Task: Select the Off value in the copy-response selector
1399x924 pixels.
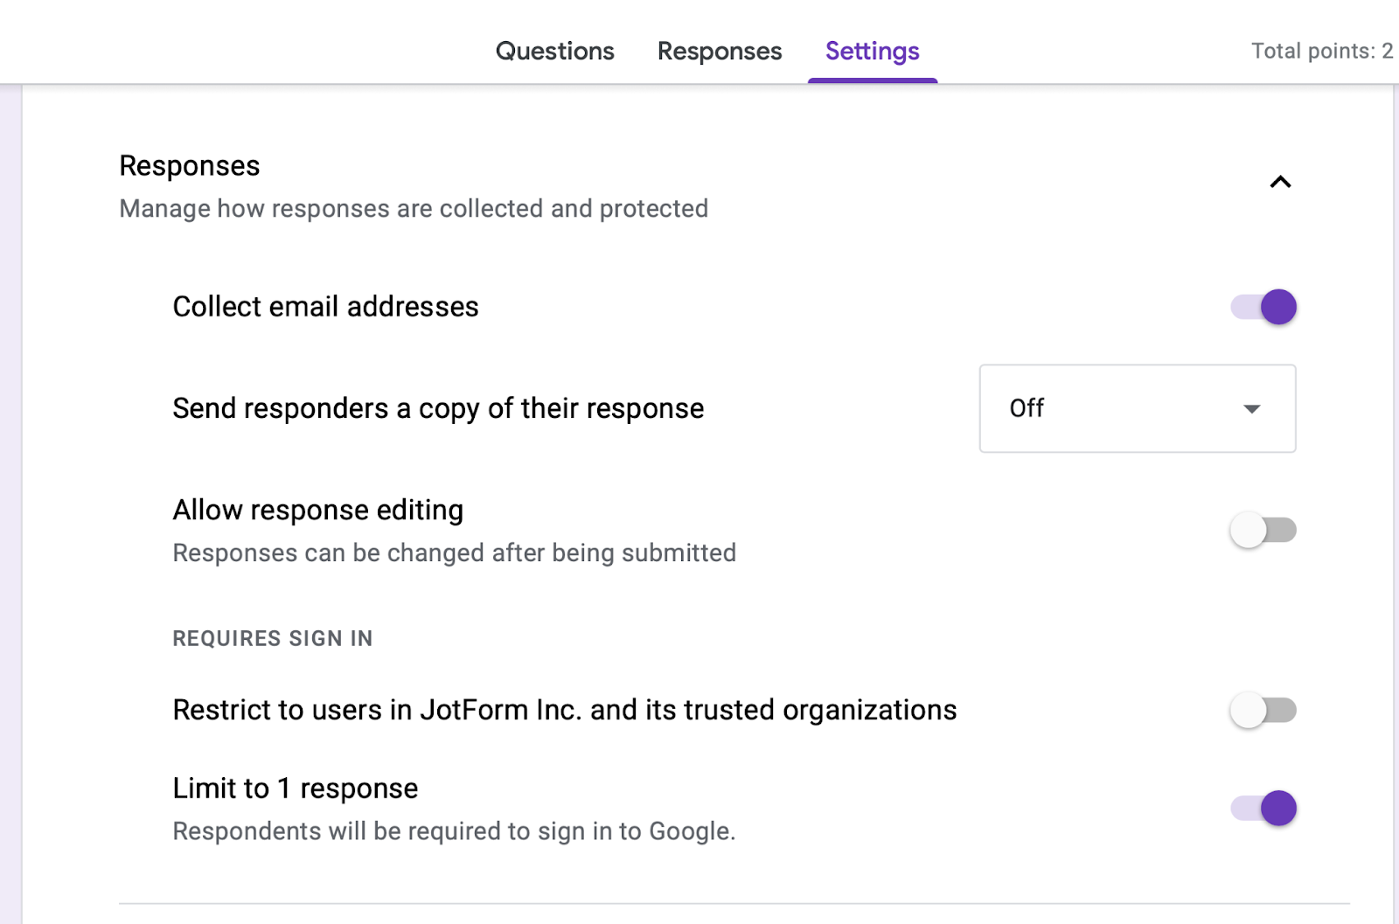Action: pos(1027,408)
